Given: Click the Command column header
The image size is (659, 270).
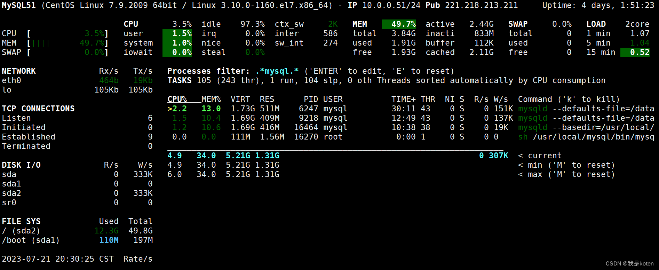Looking at the screenshot, I should click(x=569, y=100).
